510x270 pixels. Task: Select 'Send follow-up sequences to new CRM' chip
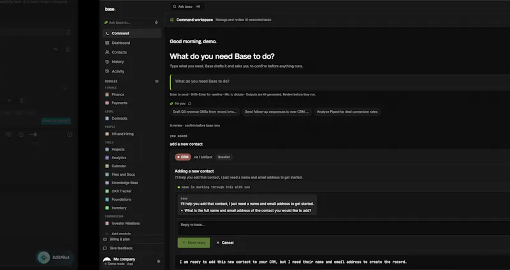pyautogui.click(x=277, y=112)
